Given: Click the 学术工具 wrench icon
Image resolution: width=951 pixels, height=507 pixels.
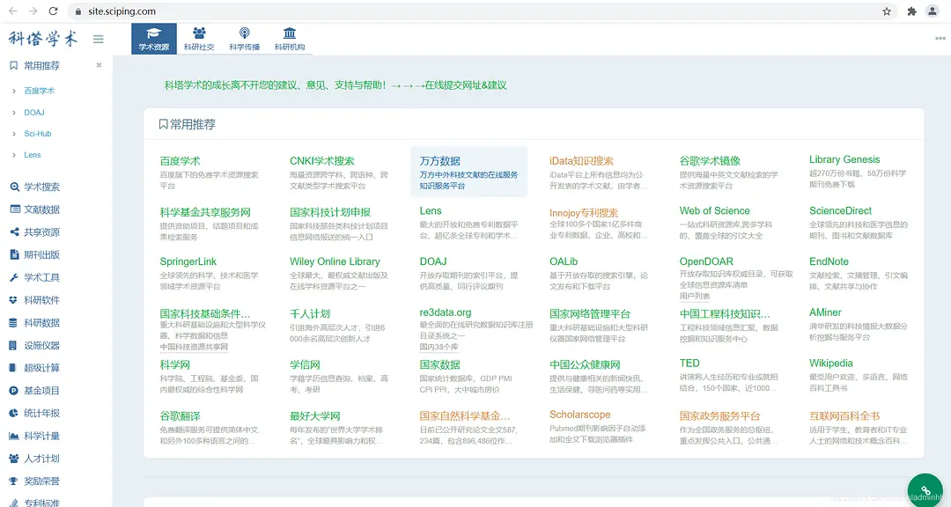Looking at the screenshot, I should pos(14,277).
